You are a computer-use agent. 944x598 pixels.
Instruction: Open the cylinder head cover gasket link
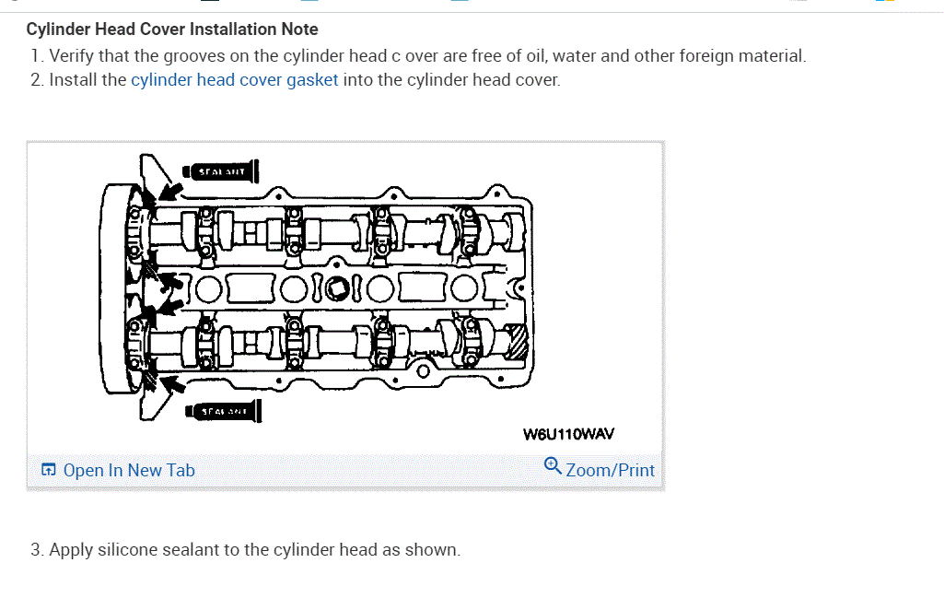click(235, 80)
